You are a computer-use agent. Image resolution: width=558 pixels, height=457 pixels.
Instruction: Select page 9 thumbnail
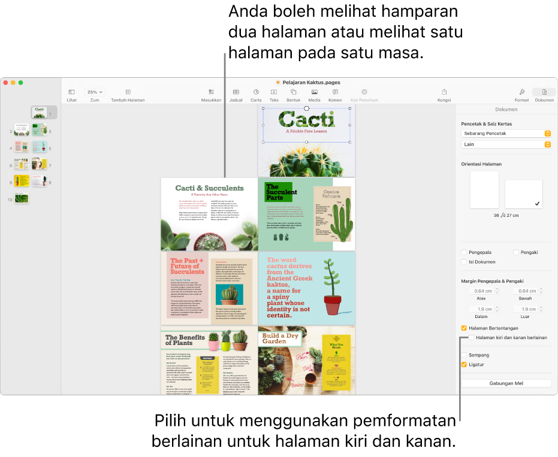pos(39,181)
